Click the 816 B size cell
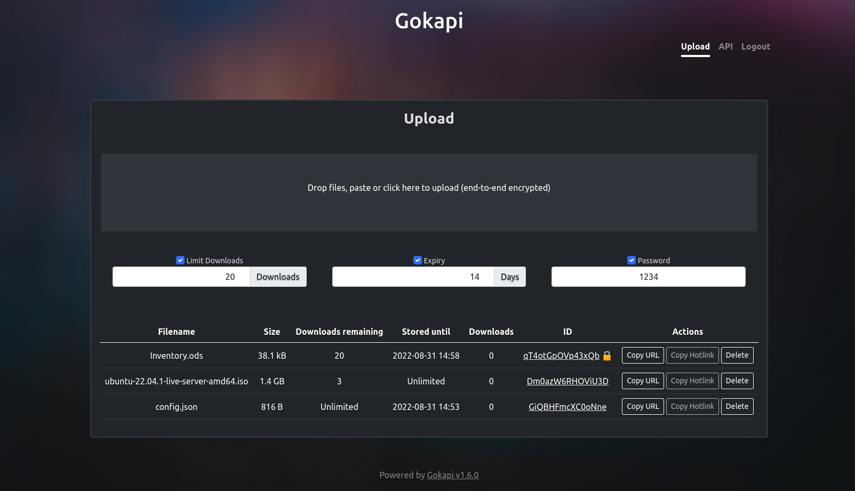855x491 pixels. pos(272,407)
